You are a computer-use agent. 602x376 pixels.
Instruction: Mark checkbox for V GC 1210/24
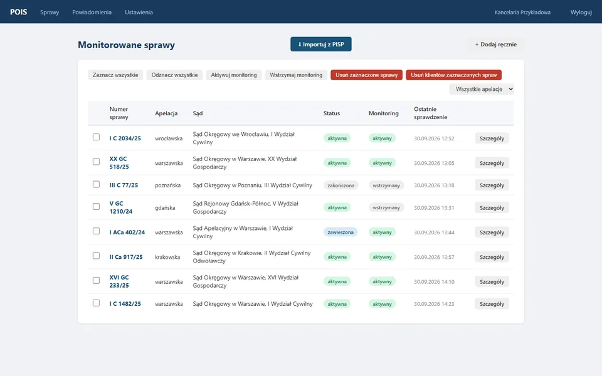96,206
